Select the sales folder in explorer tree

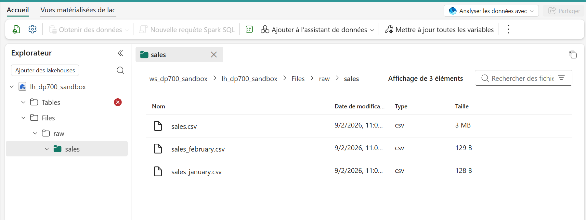pos(67,149)
